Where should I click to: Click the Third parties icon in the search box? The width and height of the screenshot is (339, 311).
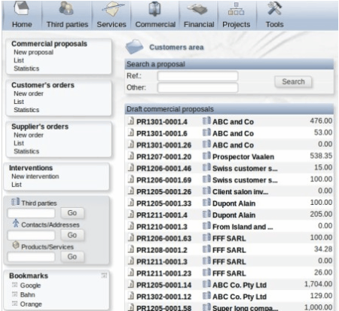tap(15, 202)
